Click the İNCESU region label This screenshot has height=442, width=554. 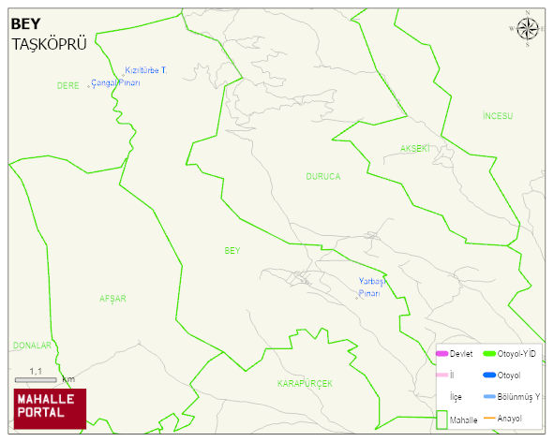[x=498, y=116]
